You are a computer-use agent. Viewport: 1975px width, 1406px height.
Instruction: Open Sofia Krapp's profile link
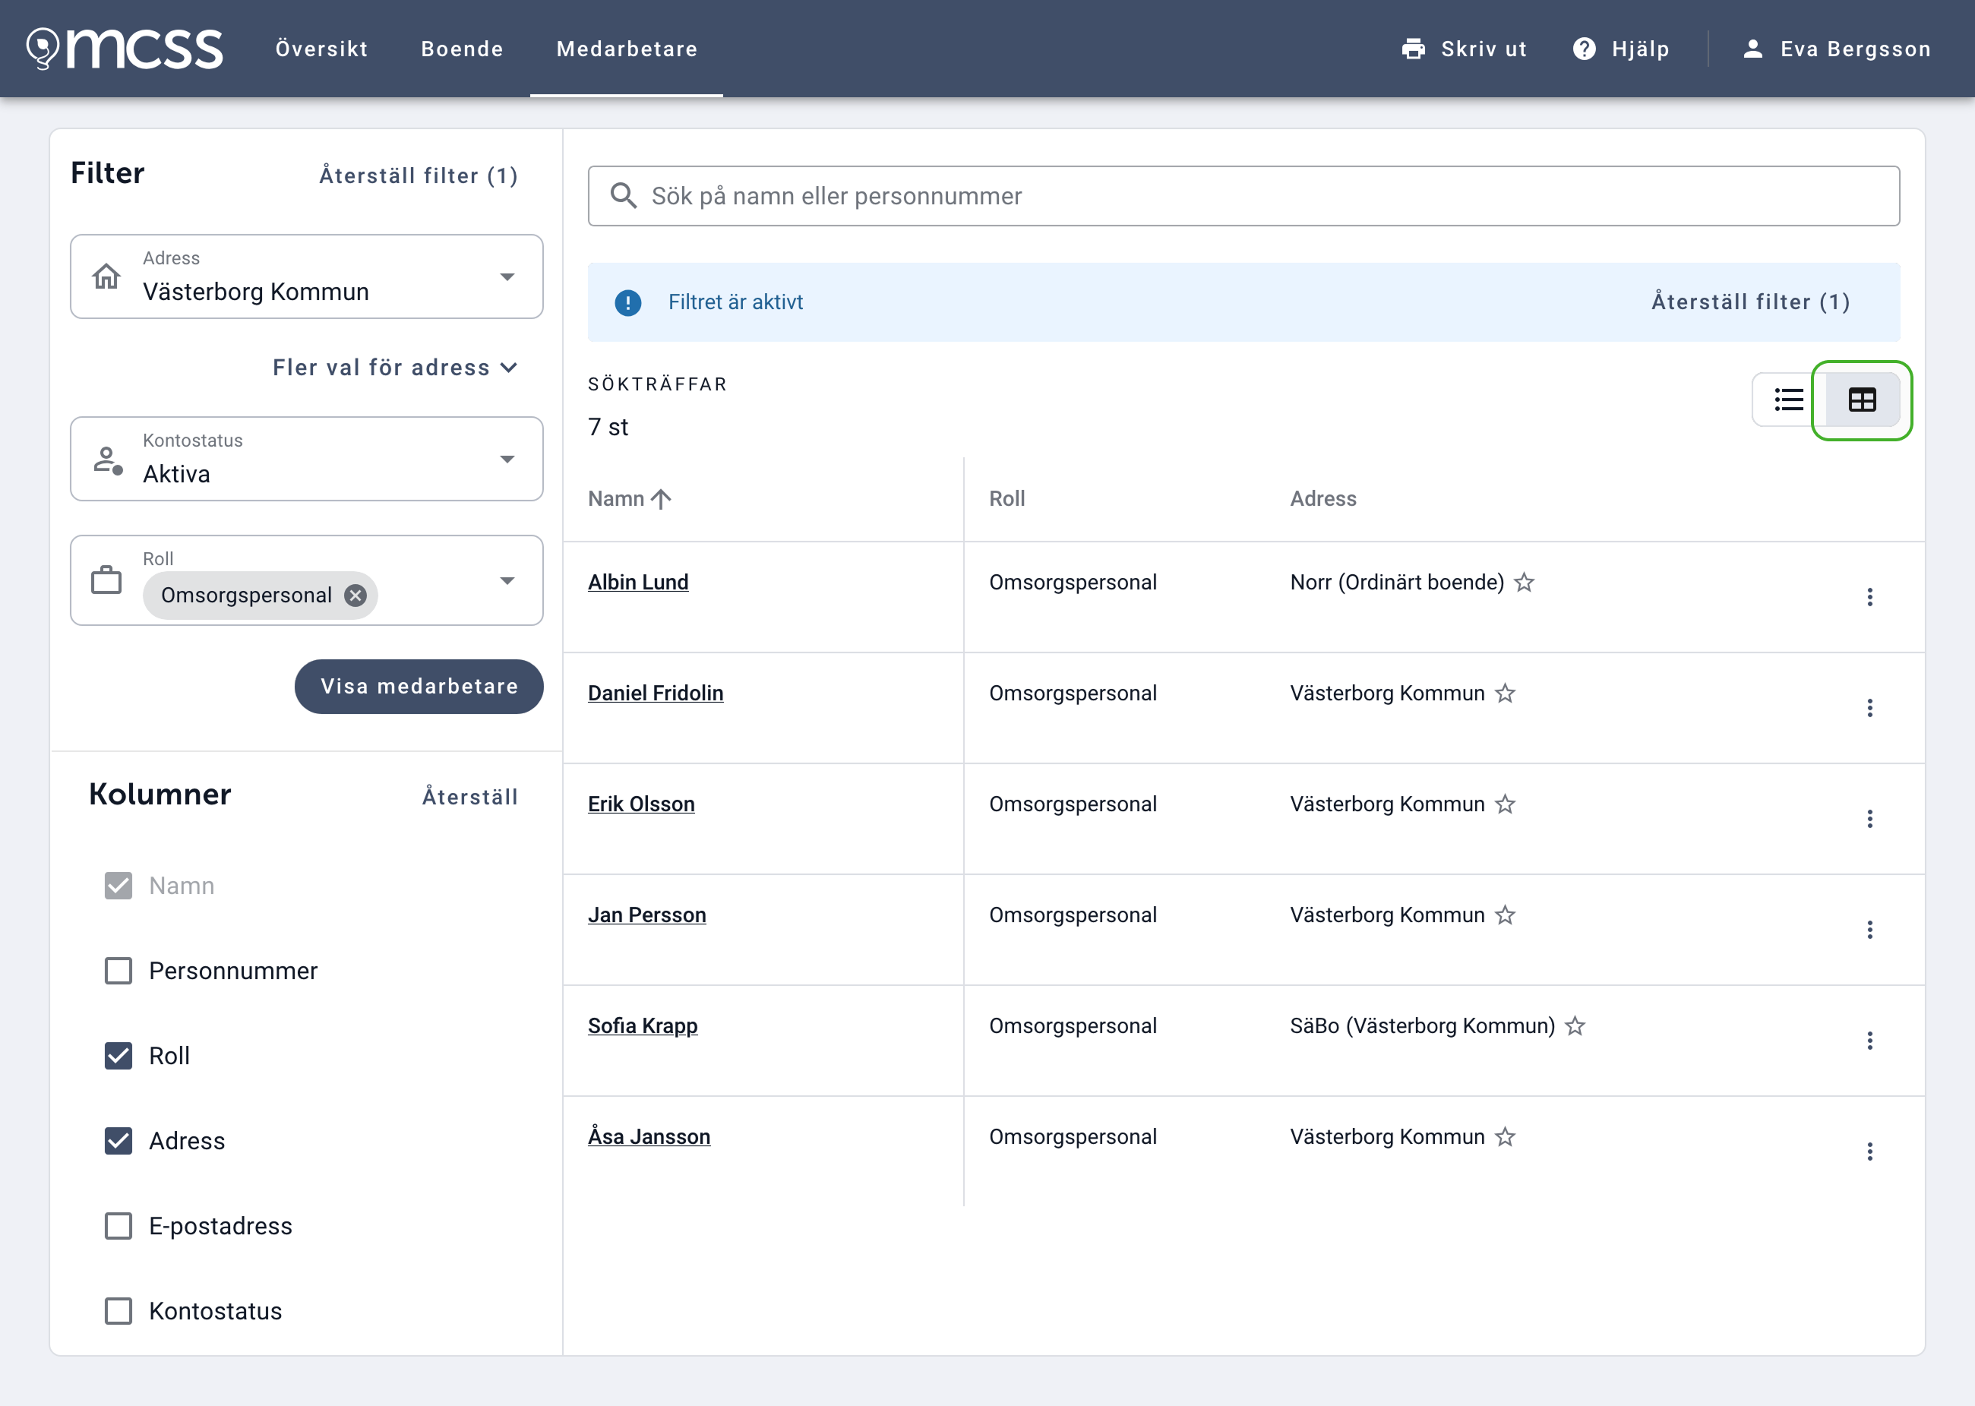(x=643, y=1026)
